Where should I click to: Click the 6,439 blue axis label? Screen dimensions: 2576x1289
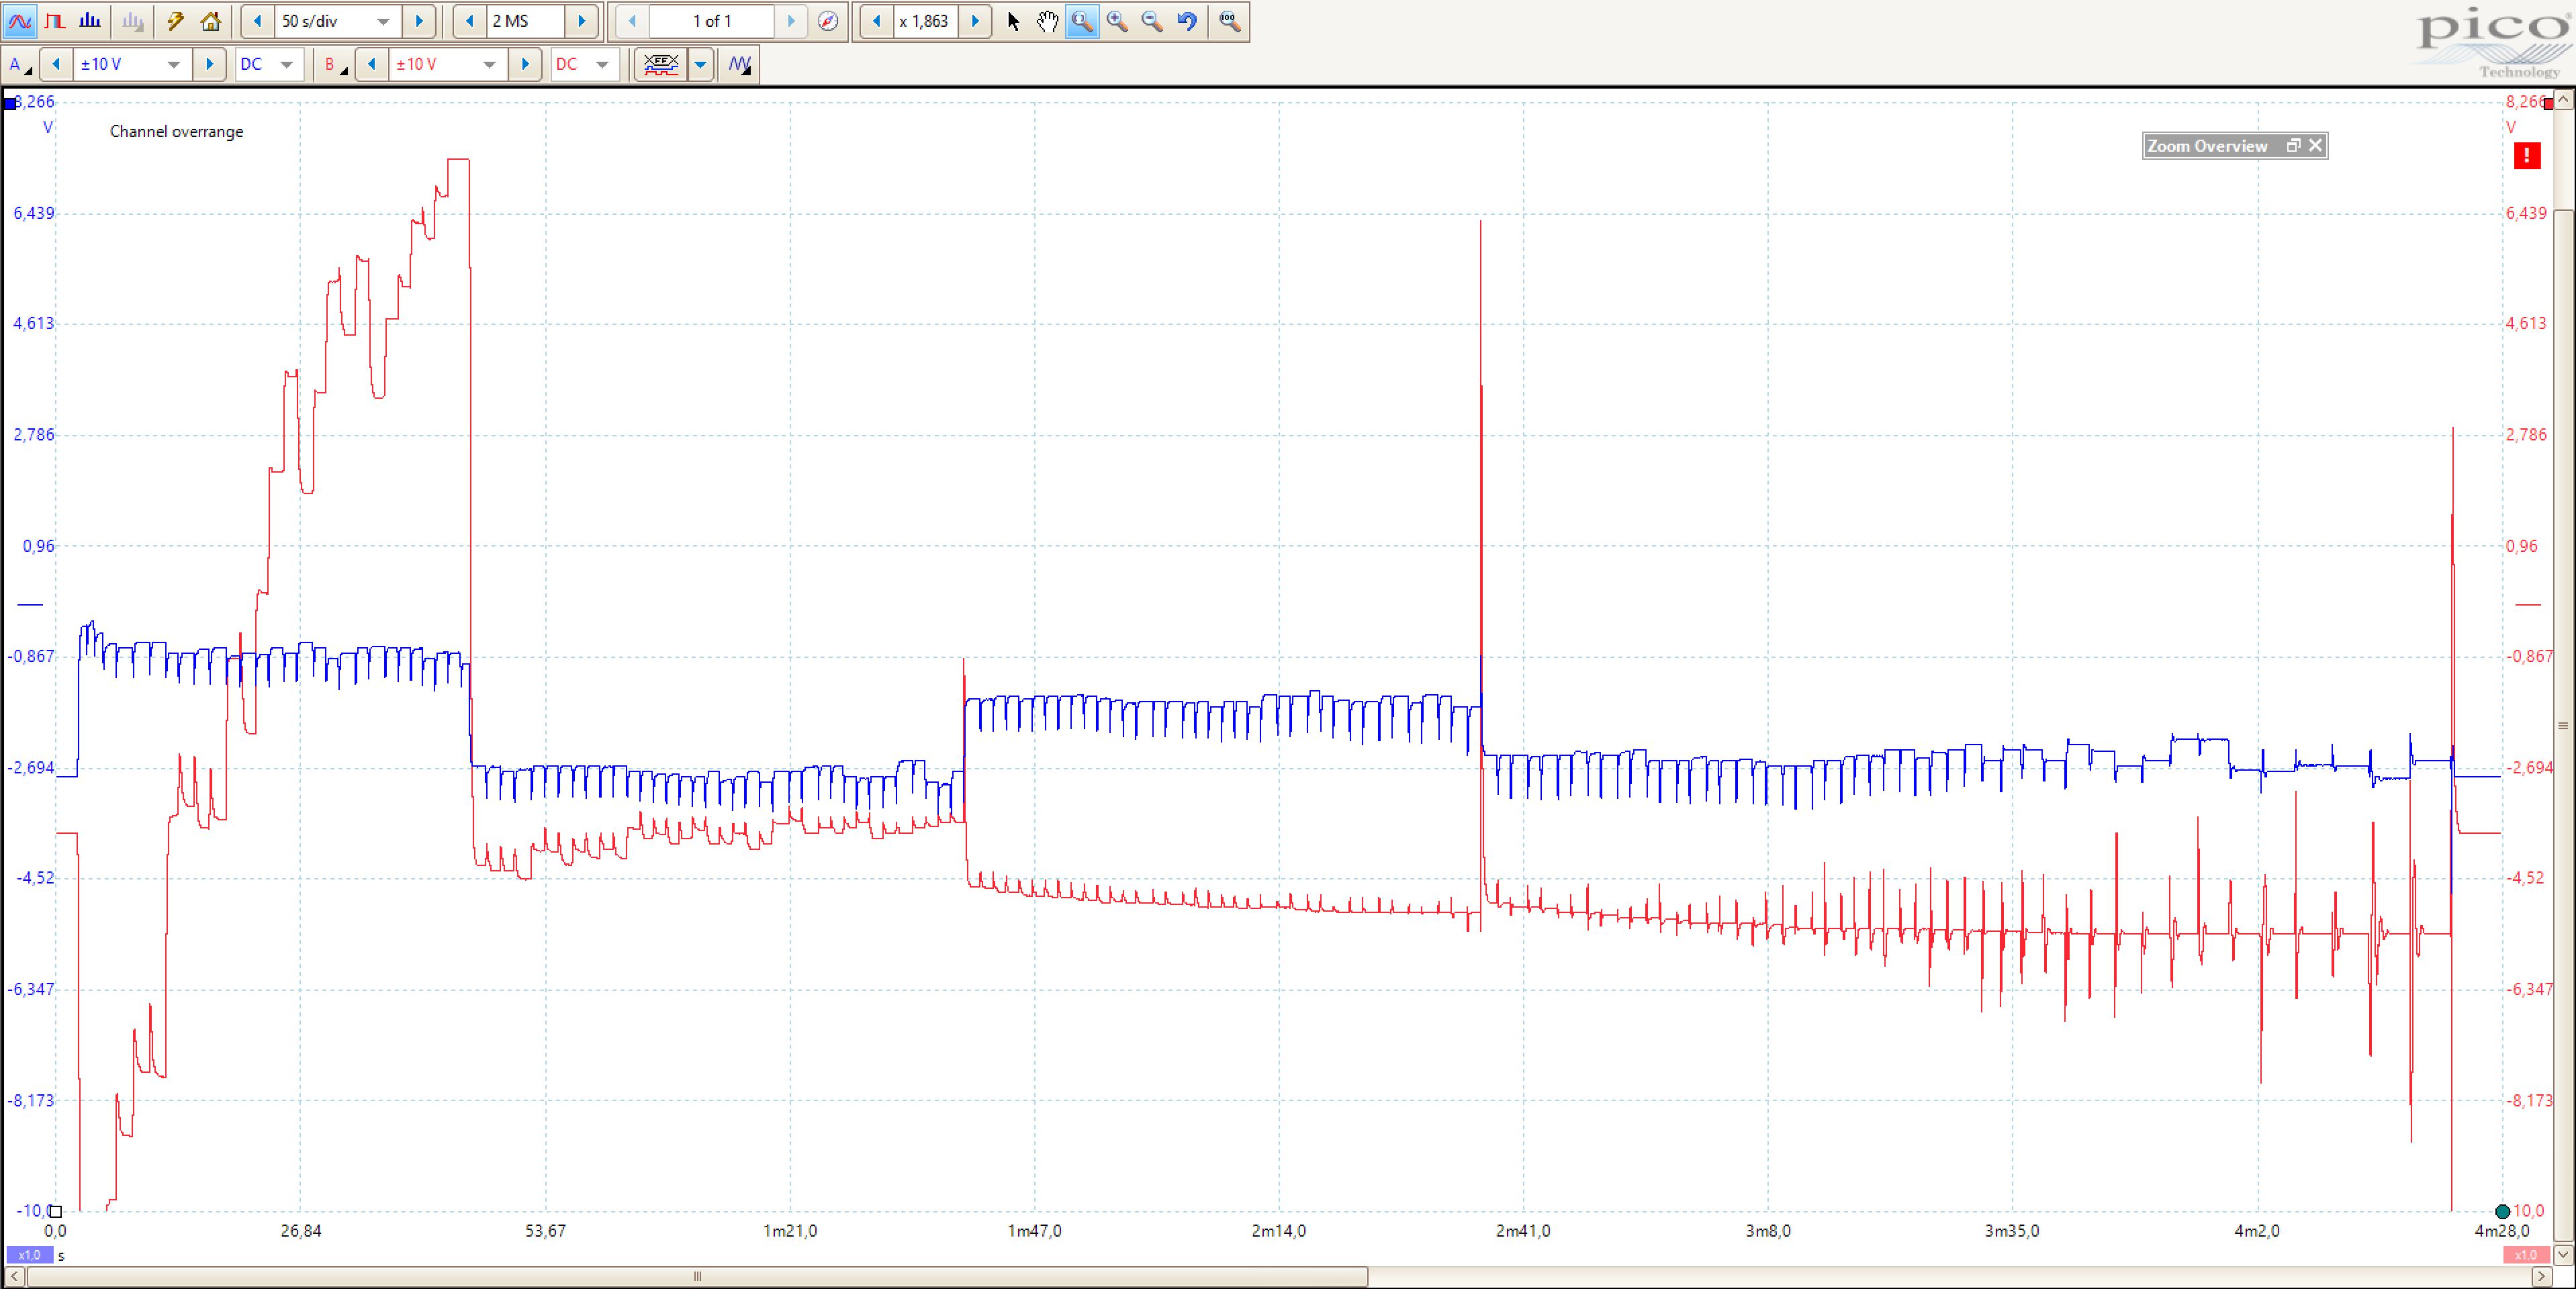coord(34,213)
